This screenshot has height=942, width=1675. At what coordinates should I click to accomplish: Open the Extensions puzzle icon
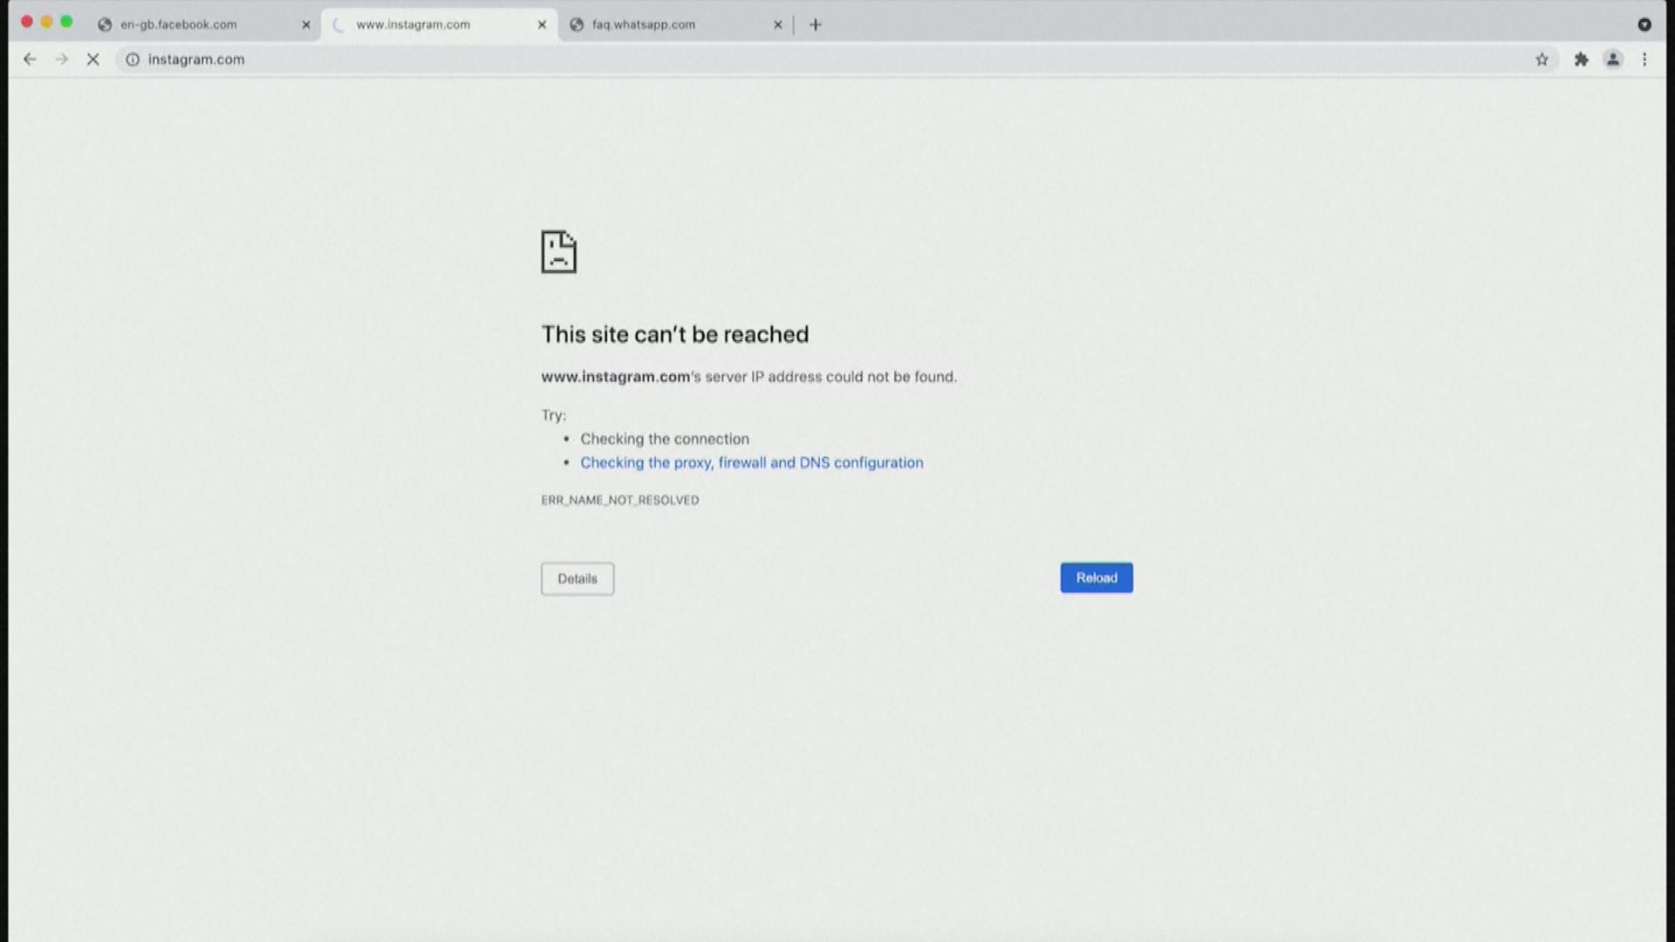point(1581,59)
